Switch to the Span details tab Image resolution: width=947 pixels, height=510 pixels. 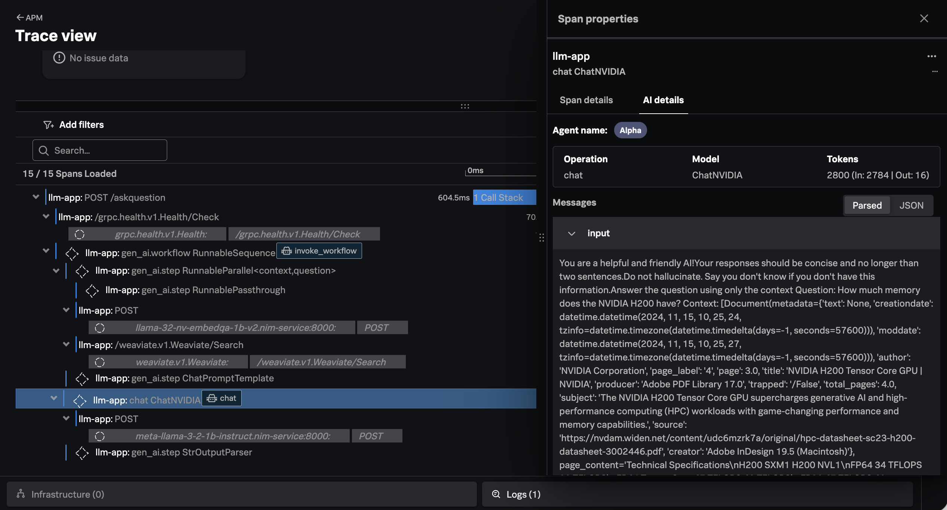tap(586, 100)
